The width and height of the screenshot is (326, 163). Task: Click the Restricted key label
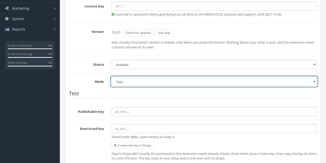point(92,129)
